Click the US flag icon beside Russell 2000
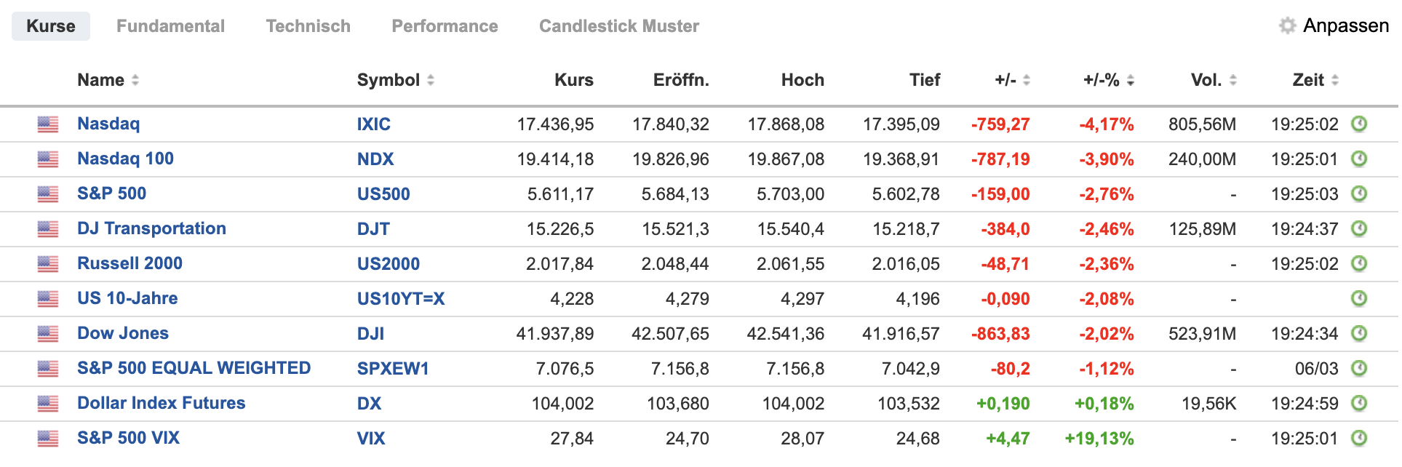Viewport: 1402px width, 467px height. click(x=48, y=264)
